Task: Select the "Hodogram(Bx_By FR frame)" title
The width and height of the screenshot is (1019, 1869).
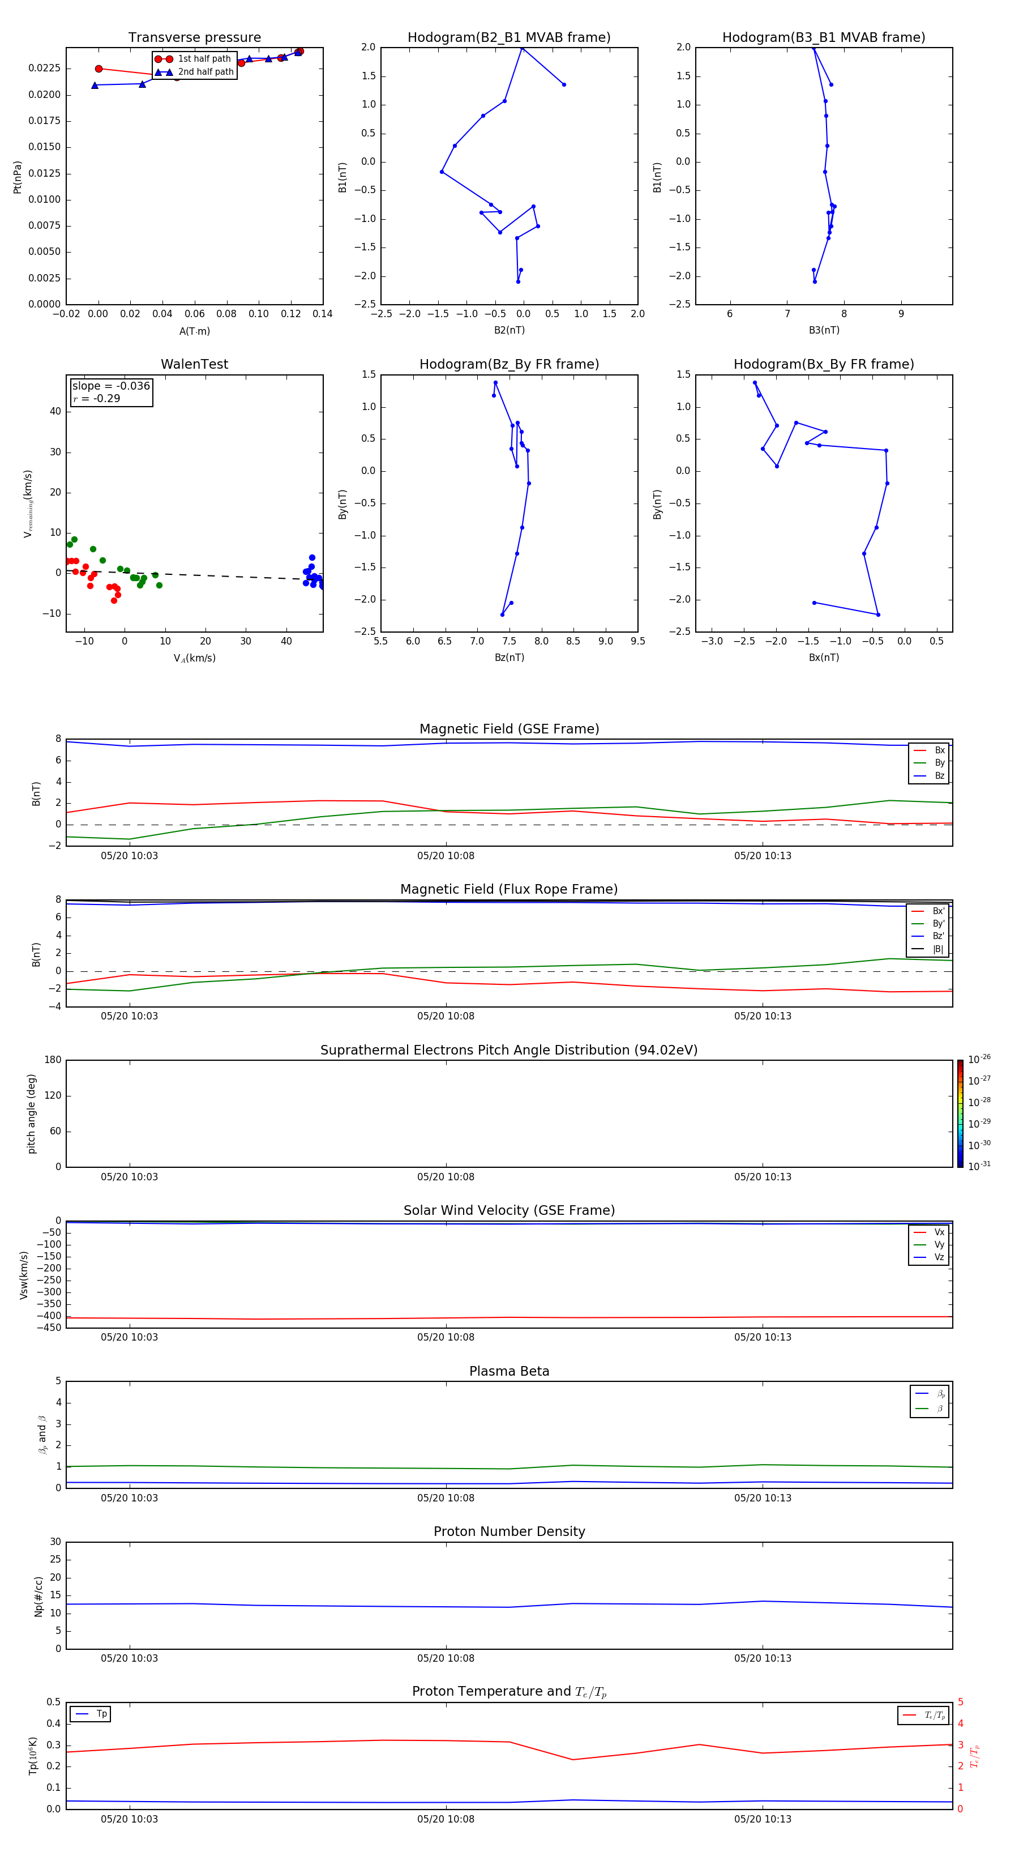Action: tap(824, 364)
